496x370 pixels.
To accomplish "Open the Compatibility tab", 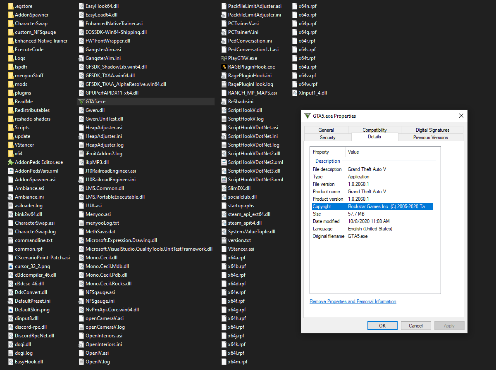I will click(374, 130).
